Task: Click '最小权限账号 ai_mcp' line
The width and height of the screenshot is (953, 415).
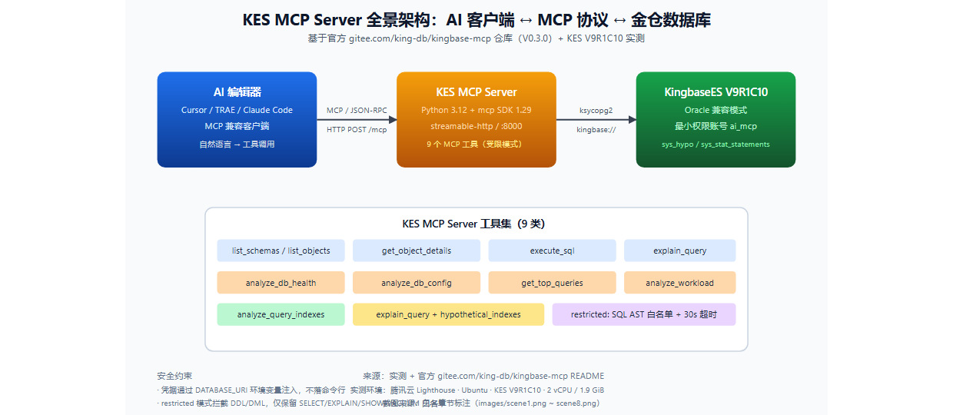Action: [716, 126]
